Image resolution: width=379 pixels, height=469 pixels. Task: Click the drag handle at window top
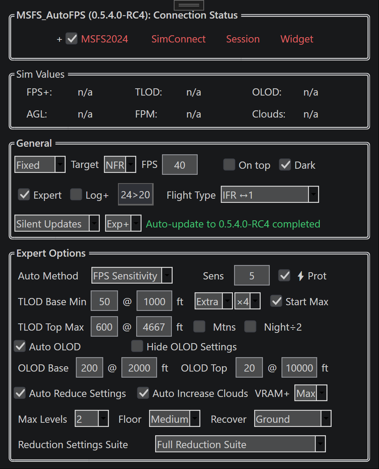189,5
